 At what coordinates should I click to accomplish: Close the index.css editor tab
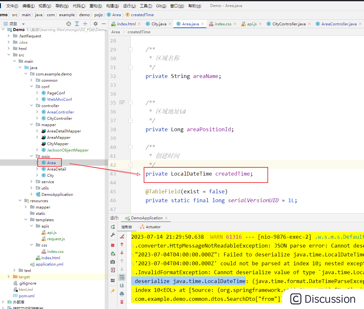(x=235, y=24)
